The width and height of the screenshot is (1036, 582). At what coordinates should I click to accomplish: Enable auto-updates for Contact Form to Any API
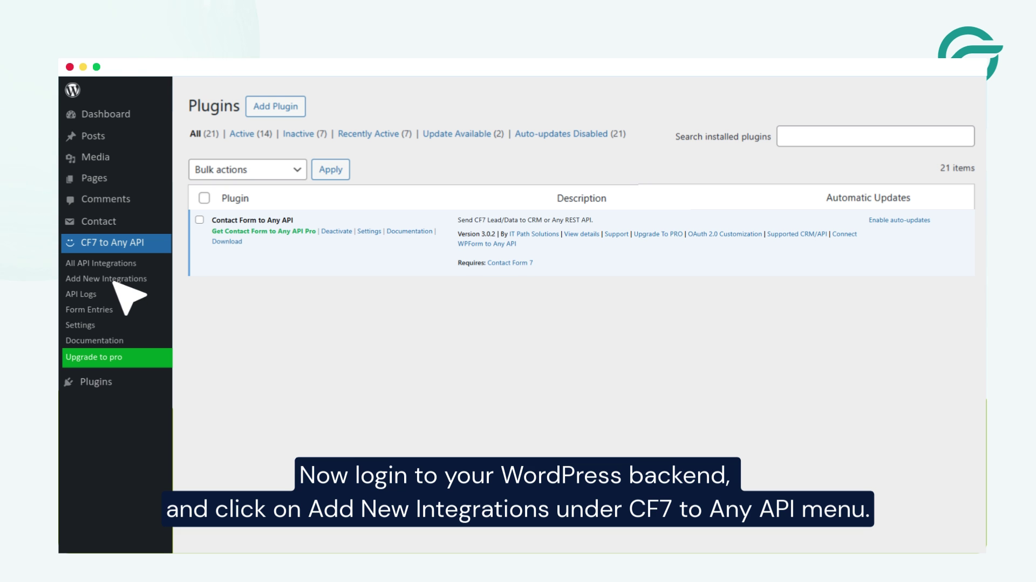point(900,220)
